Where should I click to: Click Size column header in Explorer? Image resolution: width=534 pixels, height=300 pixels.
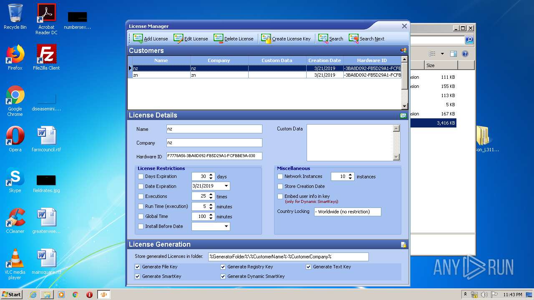[x=441, y=65]
